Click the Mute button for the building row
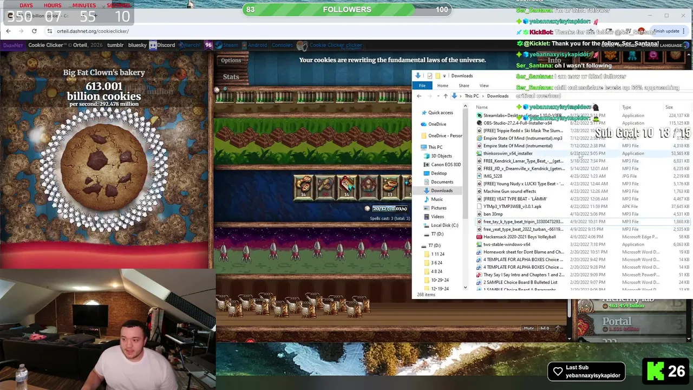Viewport: 693px width, 390px height. tap(529, 328)
